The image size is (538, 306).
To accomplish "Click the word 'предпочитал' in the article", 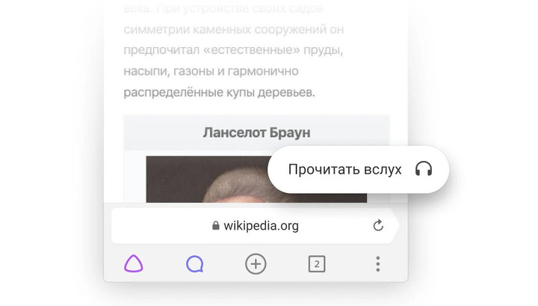I will pyautogui.click(x=161, y=50).
